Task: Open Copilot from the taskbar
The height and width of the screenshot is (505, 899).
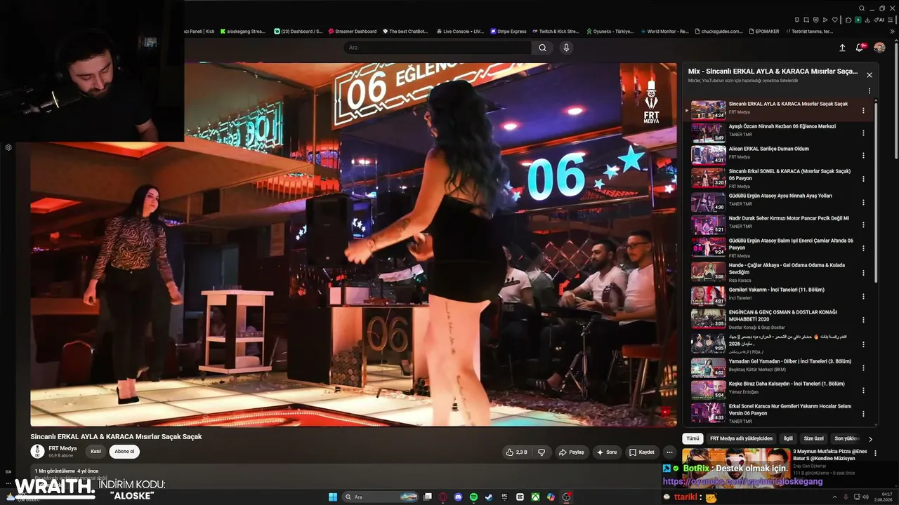Action: click(551, 497)
